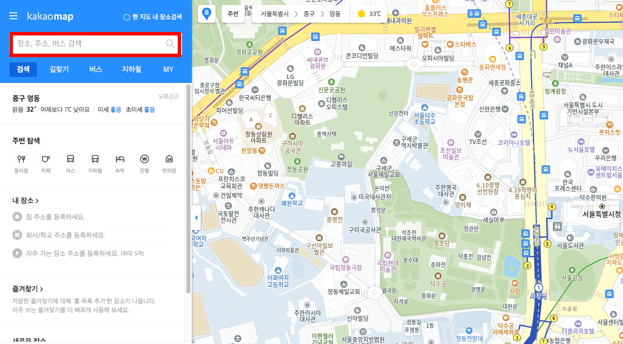Click the CU convenience store marker
This screenshot has height=344, width=623.
[x=211, y=171]
